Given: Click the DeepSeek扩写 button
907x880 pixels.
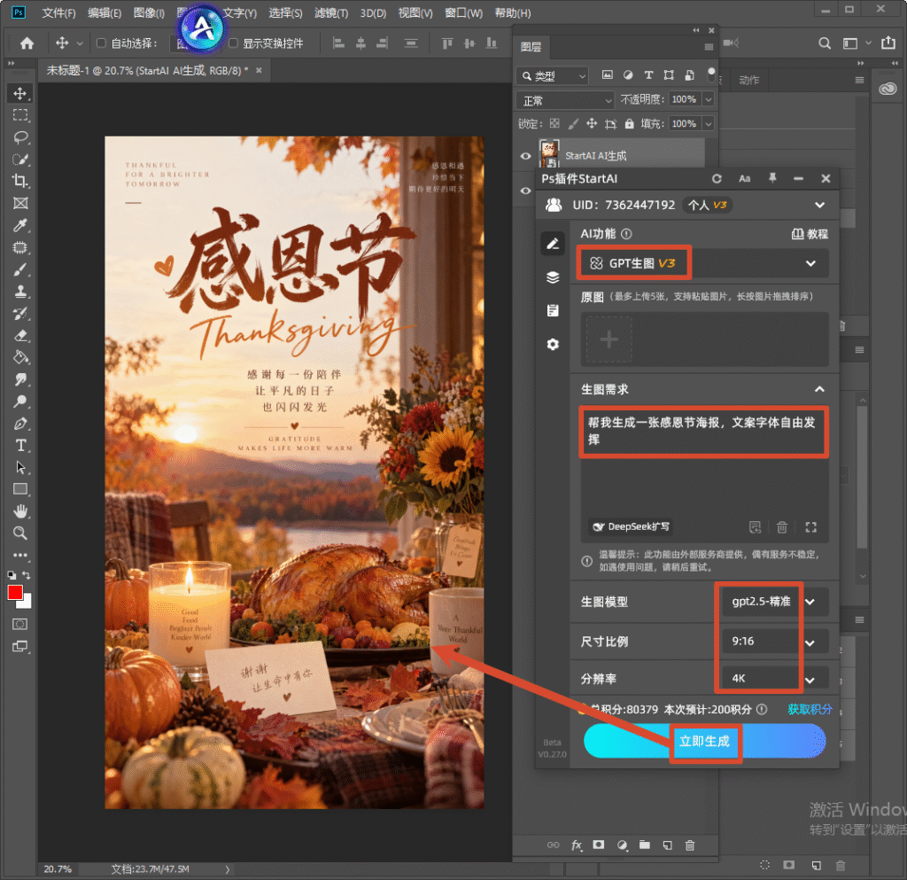Looking at the screenshot, I should (x=632, y=527).
